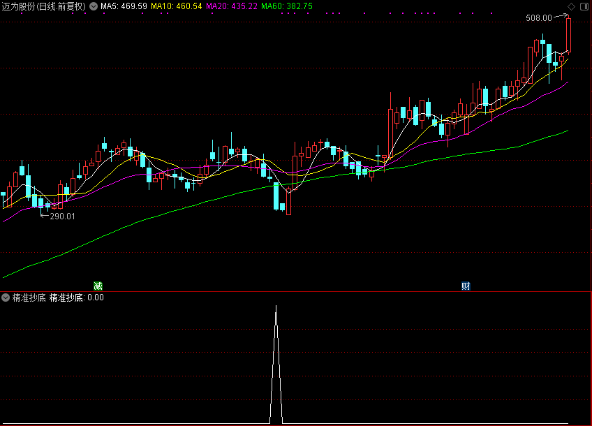The height and width of the screenshot is (426, 592).
Task: Click the blue 财 marker
Action: click(x=466, y=286)
